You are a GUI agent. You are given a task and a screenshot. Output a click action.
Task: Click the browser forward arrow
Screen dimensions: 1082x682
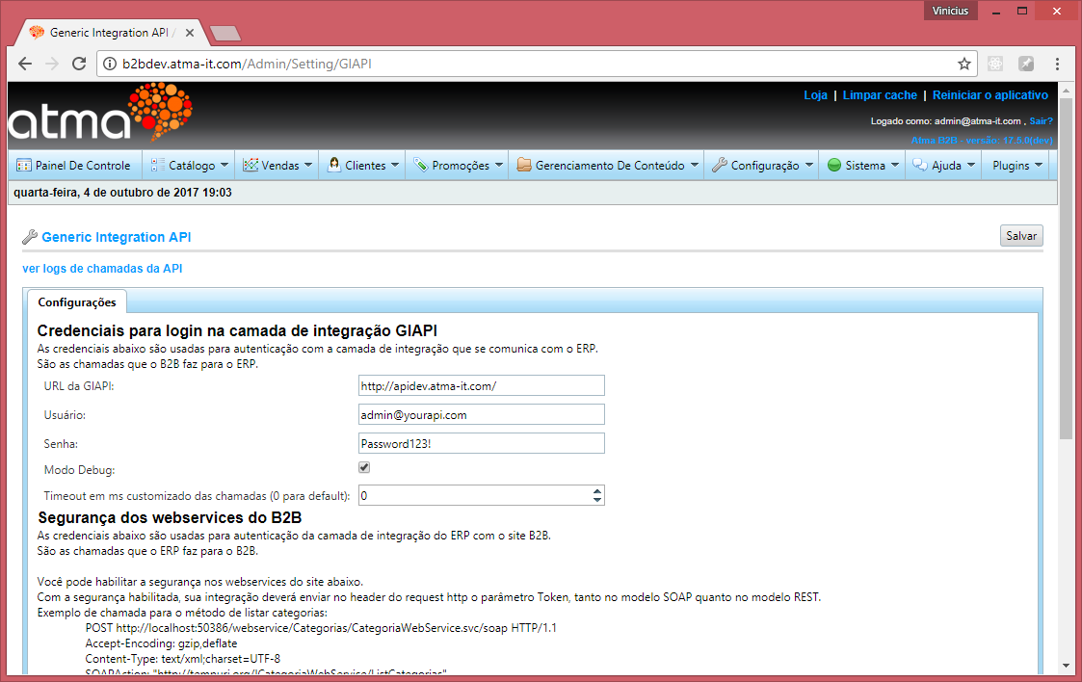(52, 64)
